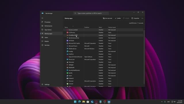Click 'Microsoft Windows' publisher cell
The width and height of the screenshot is (184, 104).
click(89, 49)
